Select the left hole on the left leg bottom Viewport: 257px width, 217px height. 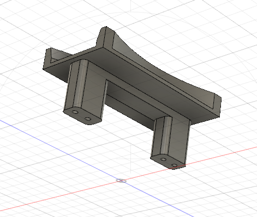(75, 112)
